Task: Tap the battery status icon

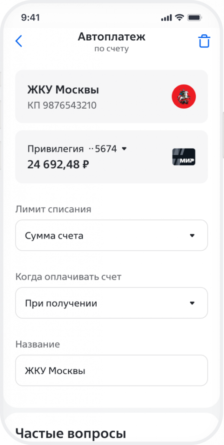Action: click(194, 17)
